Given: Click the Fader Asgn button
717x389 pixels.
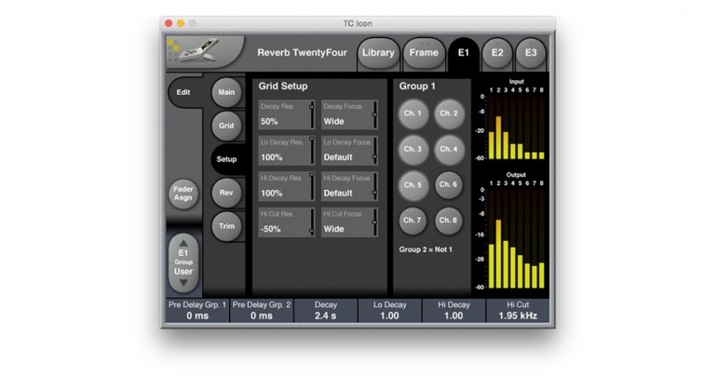Looking at the screenshot, I should coord(183,194).
